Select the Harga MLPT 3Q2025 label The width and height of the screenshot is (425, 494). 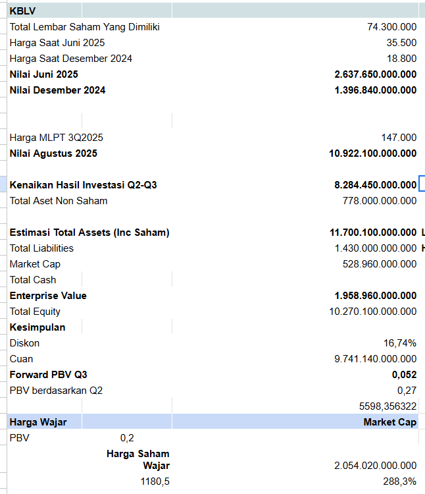pyautogui.click(x=57, y=138)
